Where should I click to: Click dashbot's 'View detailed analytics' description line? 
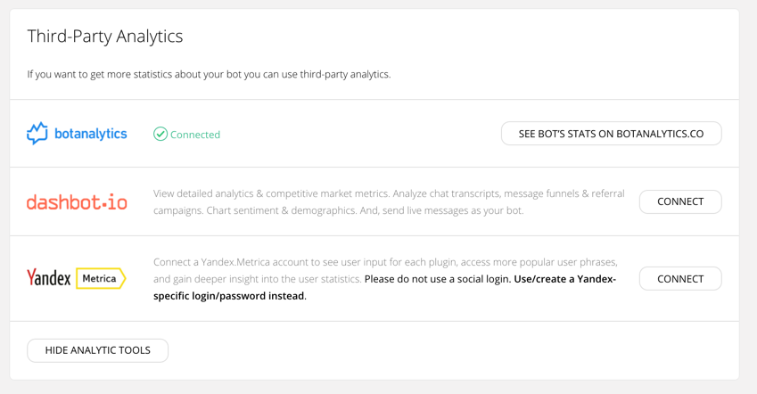389,193
